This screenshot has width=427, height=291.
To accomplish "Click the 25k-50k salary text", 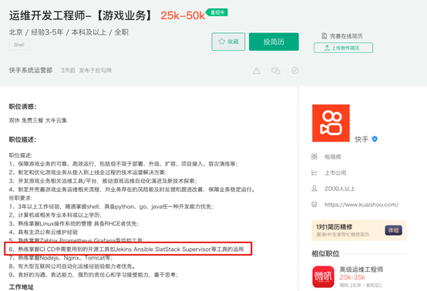I will (183, 15).
